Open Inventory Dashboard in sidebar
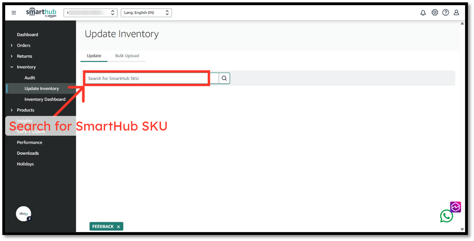Screen dimensions: 474x241 coord(45,100)
